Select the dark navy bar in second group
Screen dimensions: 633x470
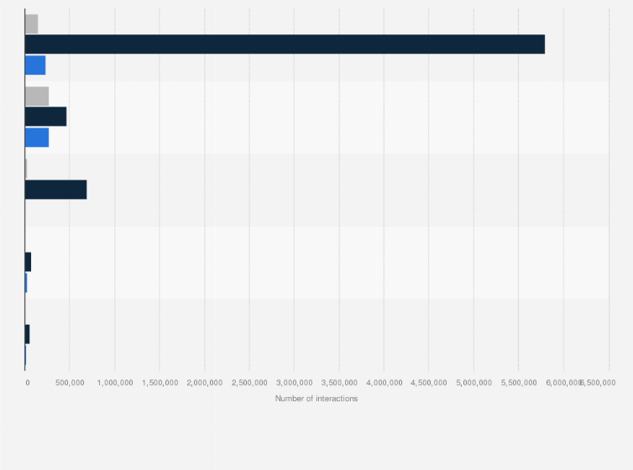45,117
